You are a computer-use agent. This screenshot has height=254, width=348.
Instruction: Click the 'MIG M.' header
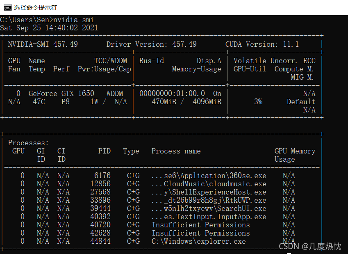302,77
